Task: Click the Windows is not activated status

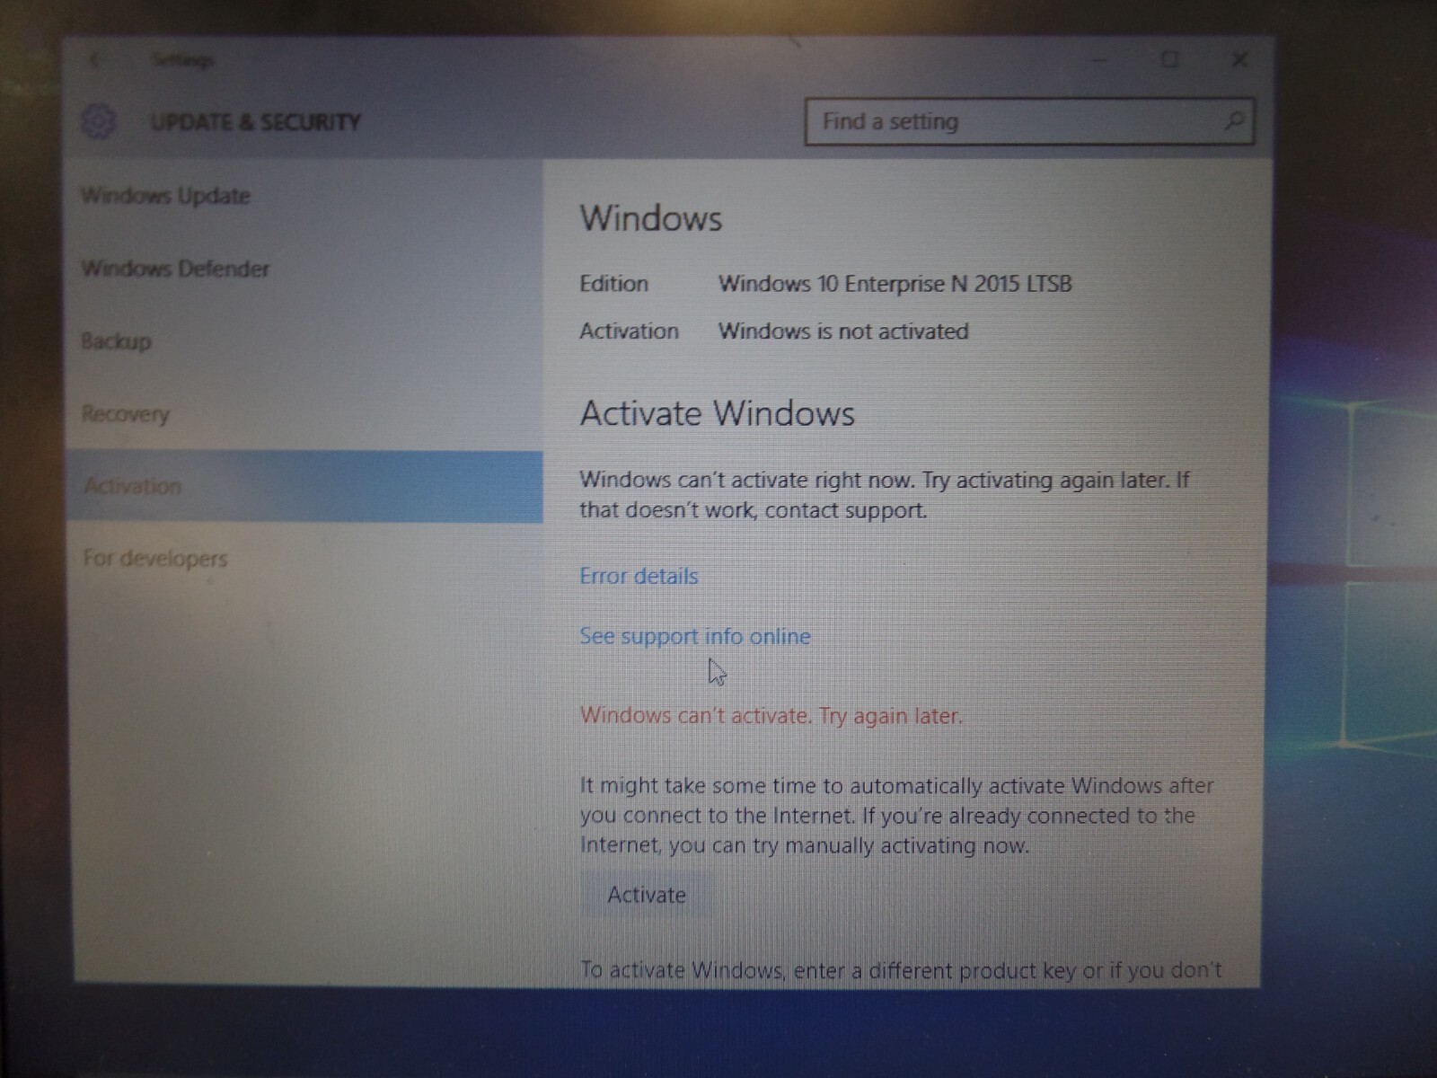Action: click(x=843, y=331)
